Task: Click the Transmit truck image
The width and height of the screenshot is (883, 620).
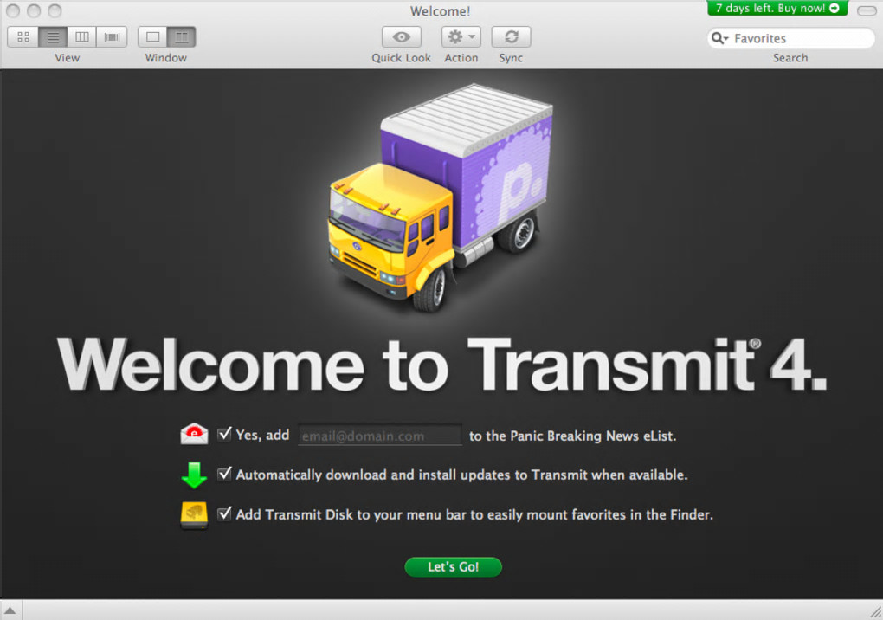Action: pyautogui.click(x=439, y=197)
